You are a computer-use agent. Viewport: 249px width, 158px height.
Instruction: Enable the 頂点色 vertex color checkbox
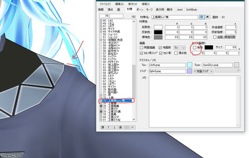pos(176,53)
